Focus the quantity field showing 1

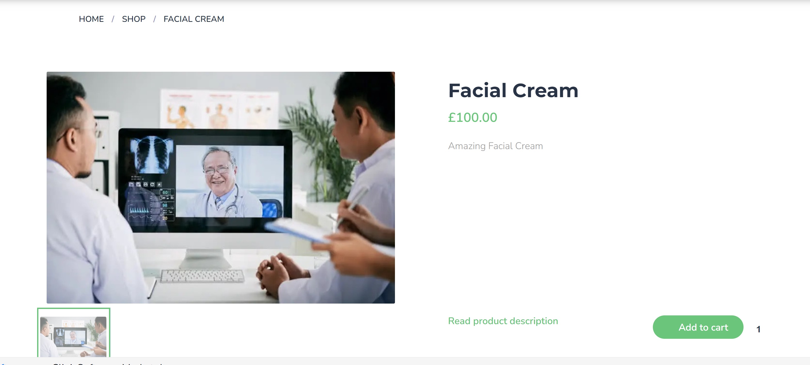coord(758,329)
